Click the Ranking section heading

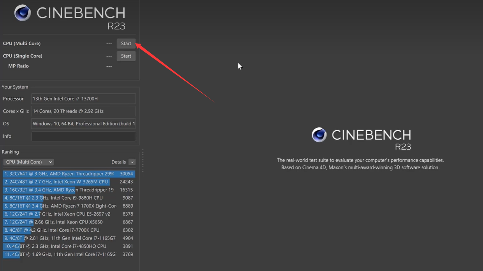click(10, 152)
